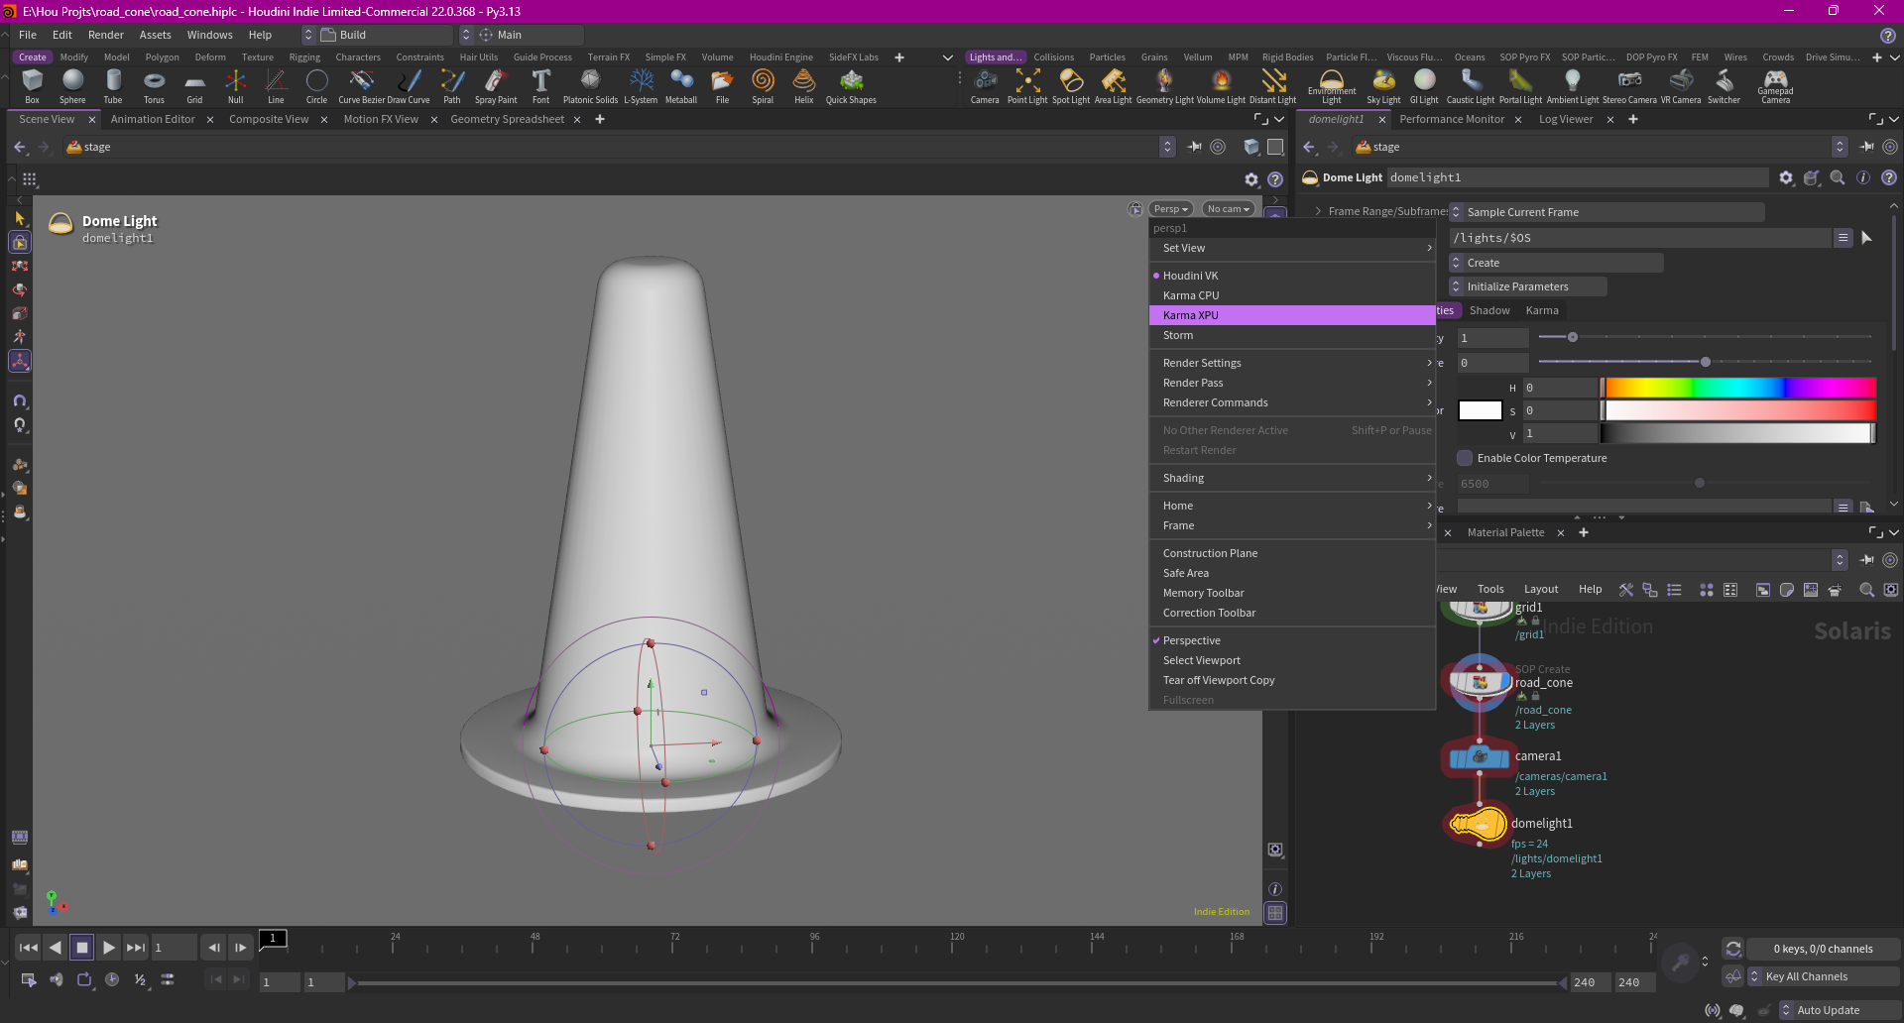Add a Camera from lights shelf
This screenshot has width=1904, height=1023.
tap(985, 86)
